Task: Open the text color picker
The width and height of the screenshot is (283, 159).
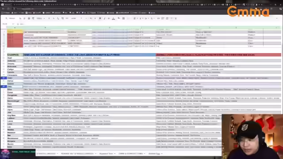Action: pos(113,19)
